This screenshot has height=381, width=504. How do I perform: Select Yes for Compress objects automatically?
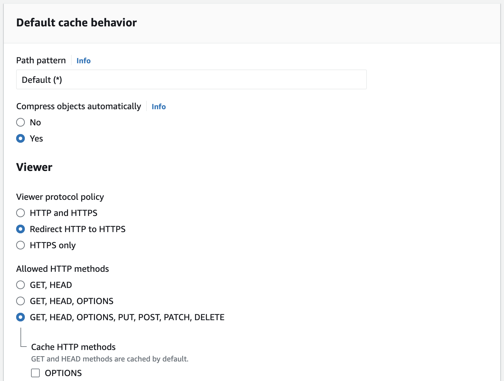[20, 138]
